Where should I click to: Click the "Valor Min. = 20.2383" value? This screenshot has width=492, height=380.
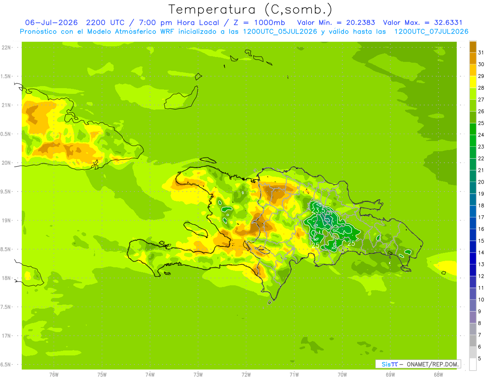[336, 23]
